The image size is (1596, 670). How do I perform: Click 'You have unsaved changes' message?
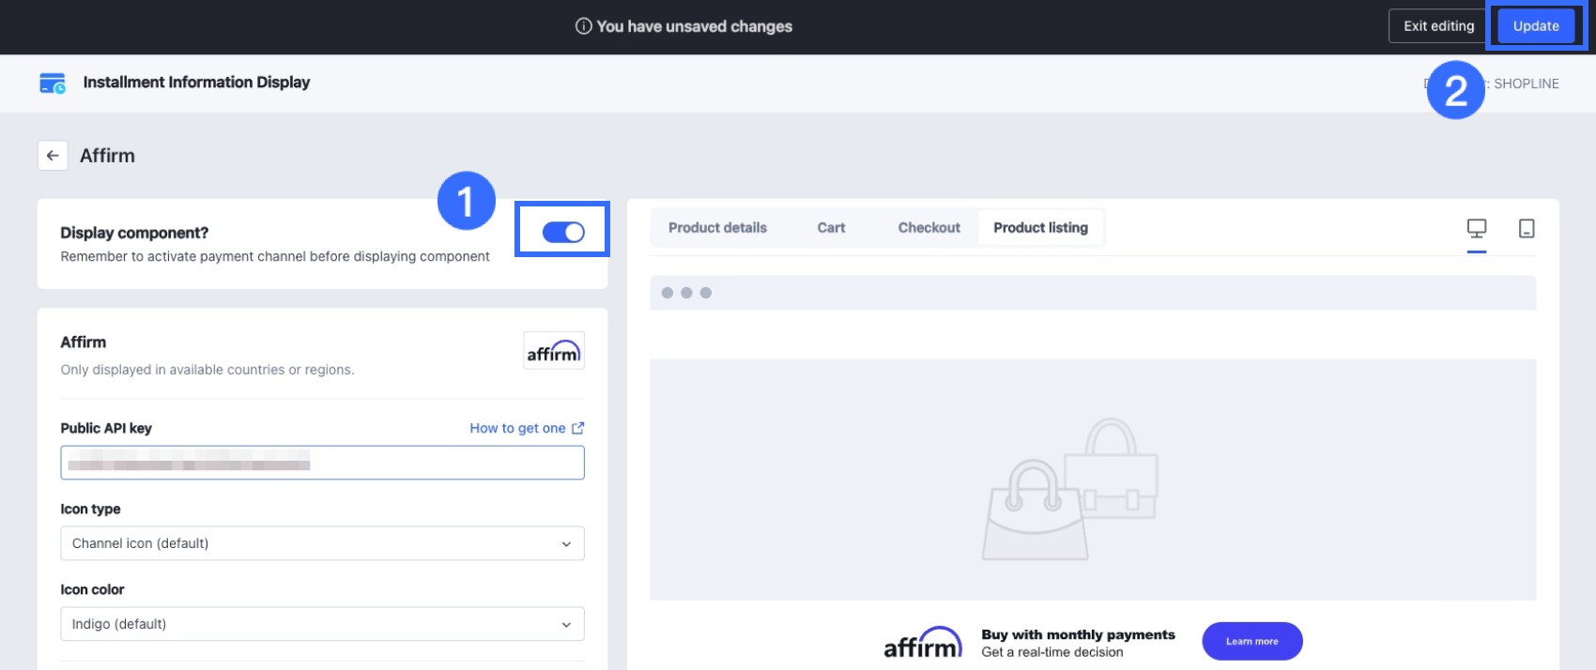pos(695,26)
